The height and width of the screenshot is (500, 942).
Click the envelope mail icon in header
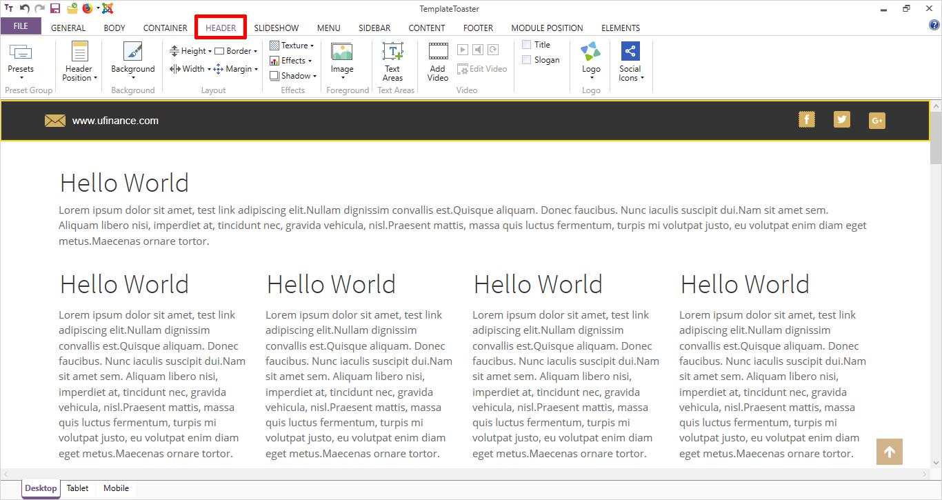pos(55,121)
